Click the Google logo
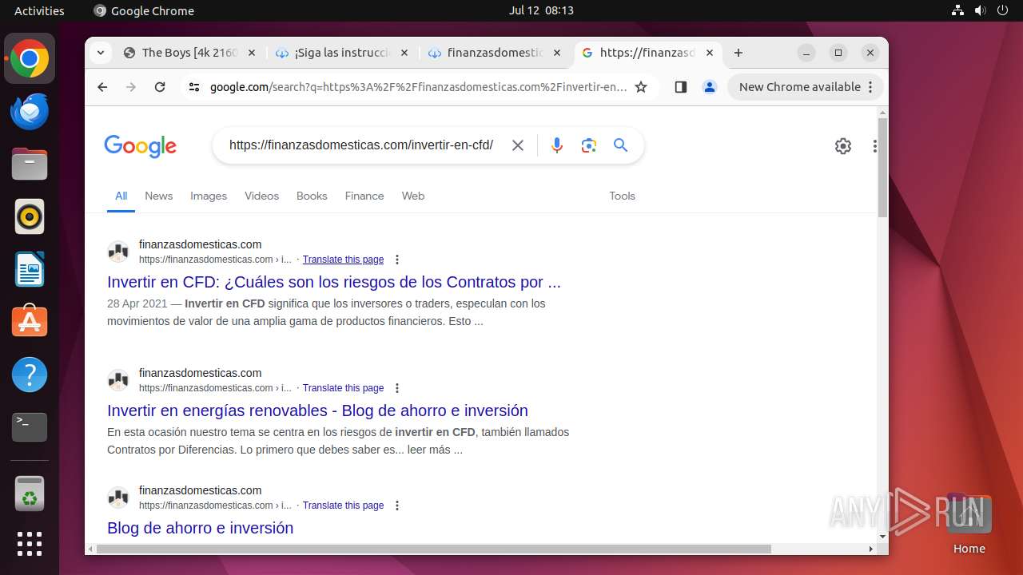This screenshot has height=575, width=1023. [x=140, y=146]
